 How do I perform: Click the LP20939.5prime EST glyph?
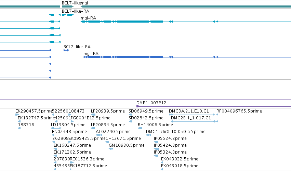pos(93,115)
